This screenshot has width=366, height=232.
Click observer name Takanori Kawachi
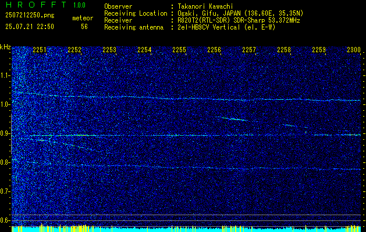(205, 6)
